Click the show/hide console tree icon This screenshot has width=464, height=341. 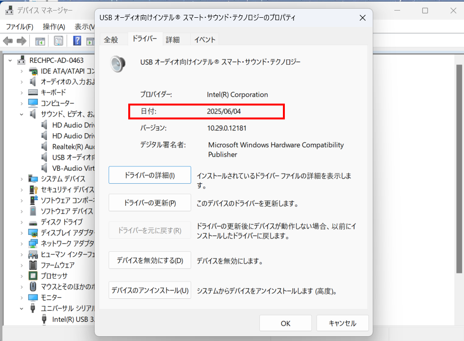click(40, 41)
